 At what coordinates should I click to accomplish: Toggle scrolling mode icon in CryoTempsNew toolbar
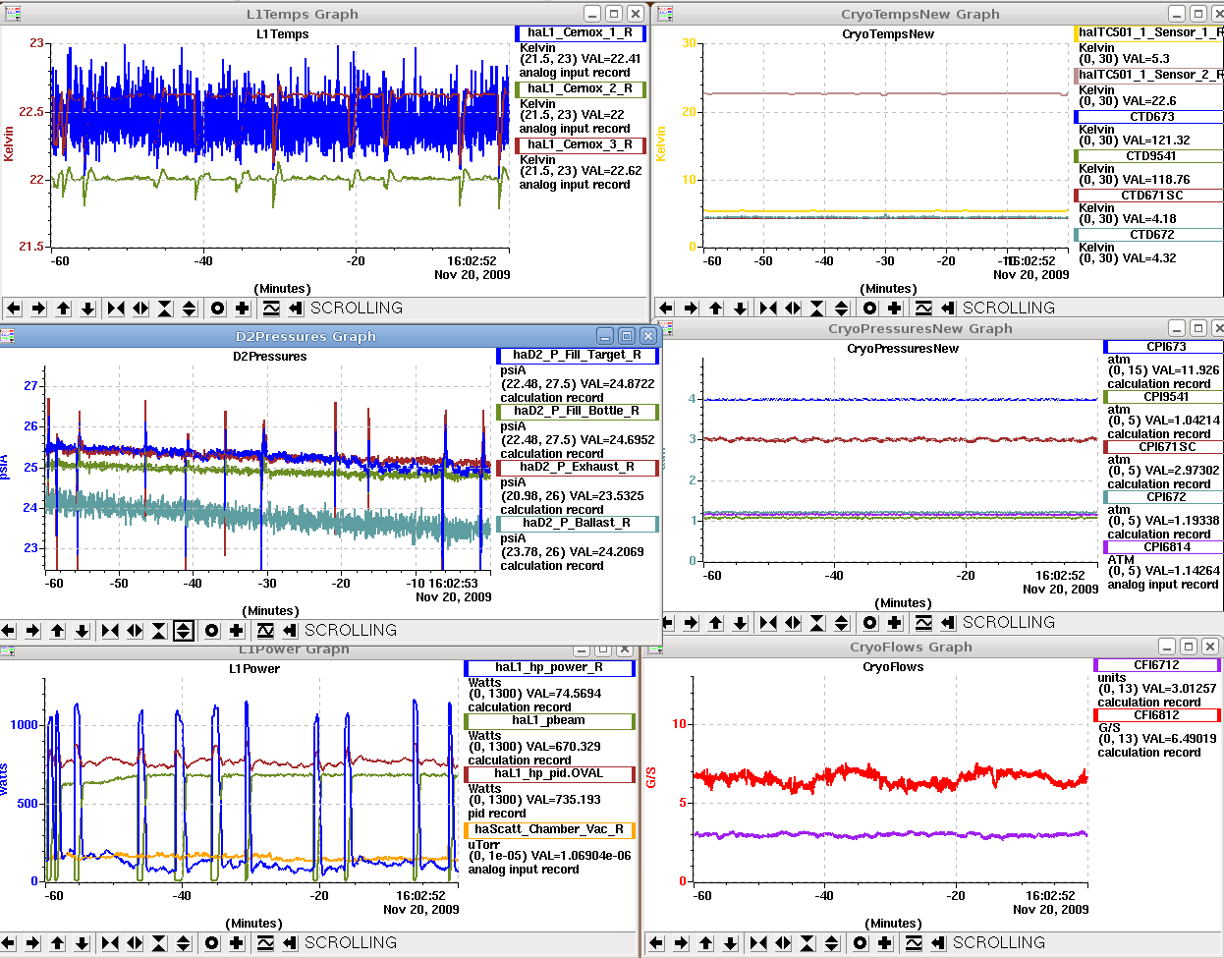coord(947,309)
